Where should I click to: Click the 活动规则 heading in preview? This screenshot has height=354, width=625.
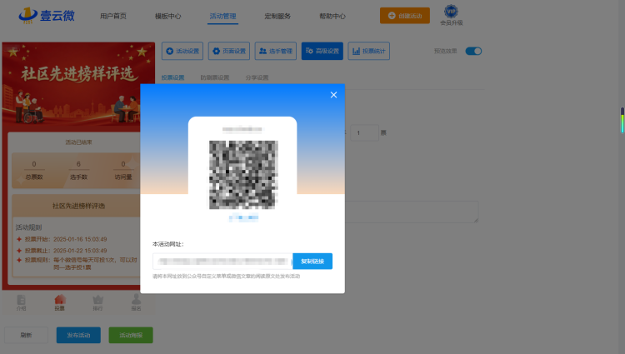click(28, 227)
